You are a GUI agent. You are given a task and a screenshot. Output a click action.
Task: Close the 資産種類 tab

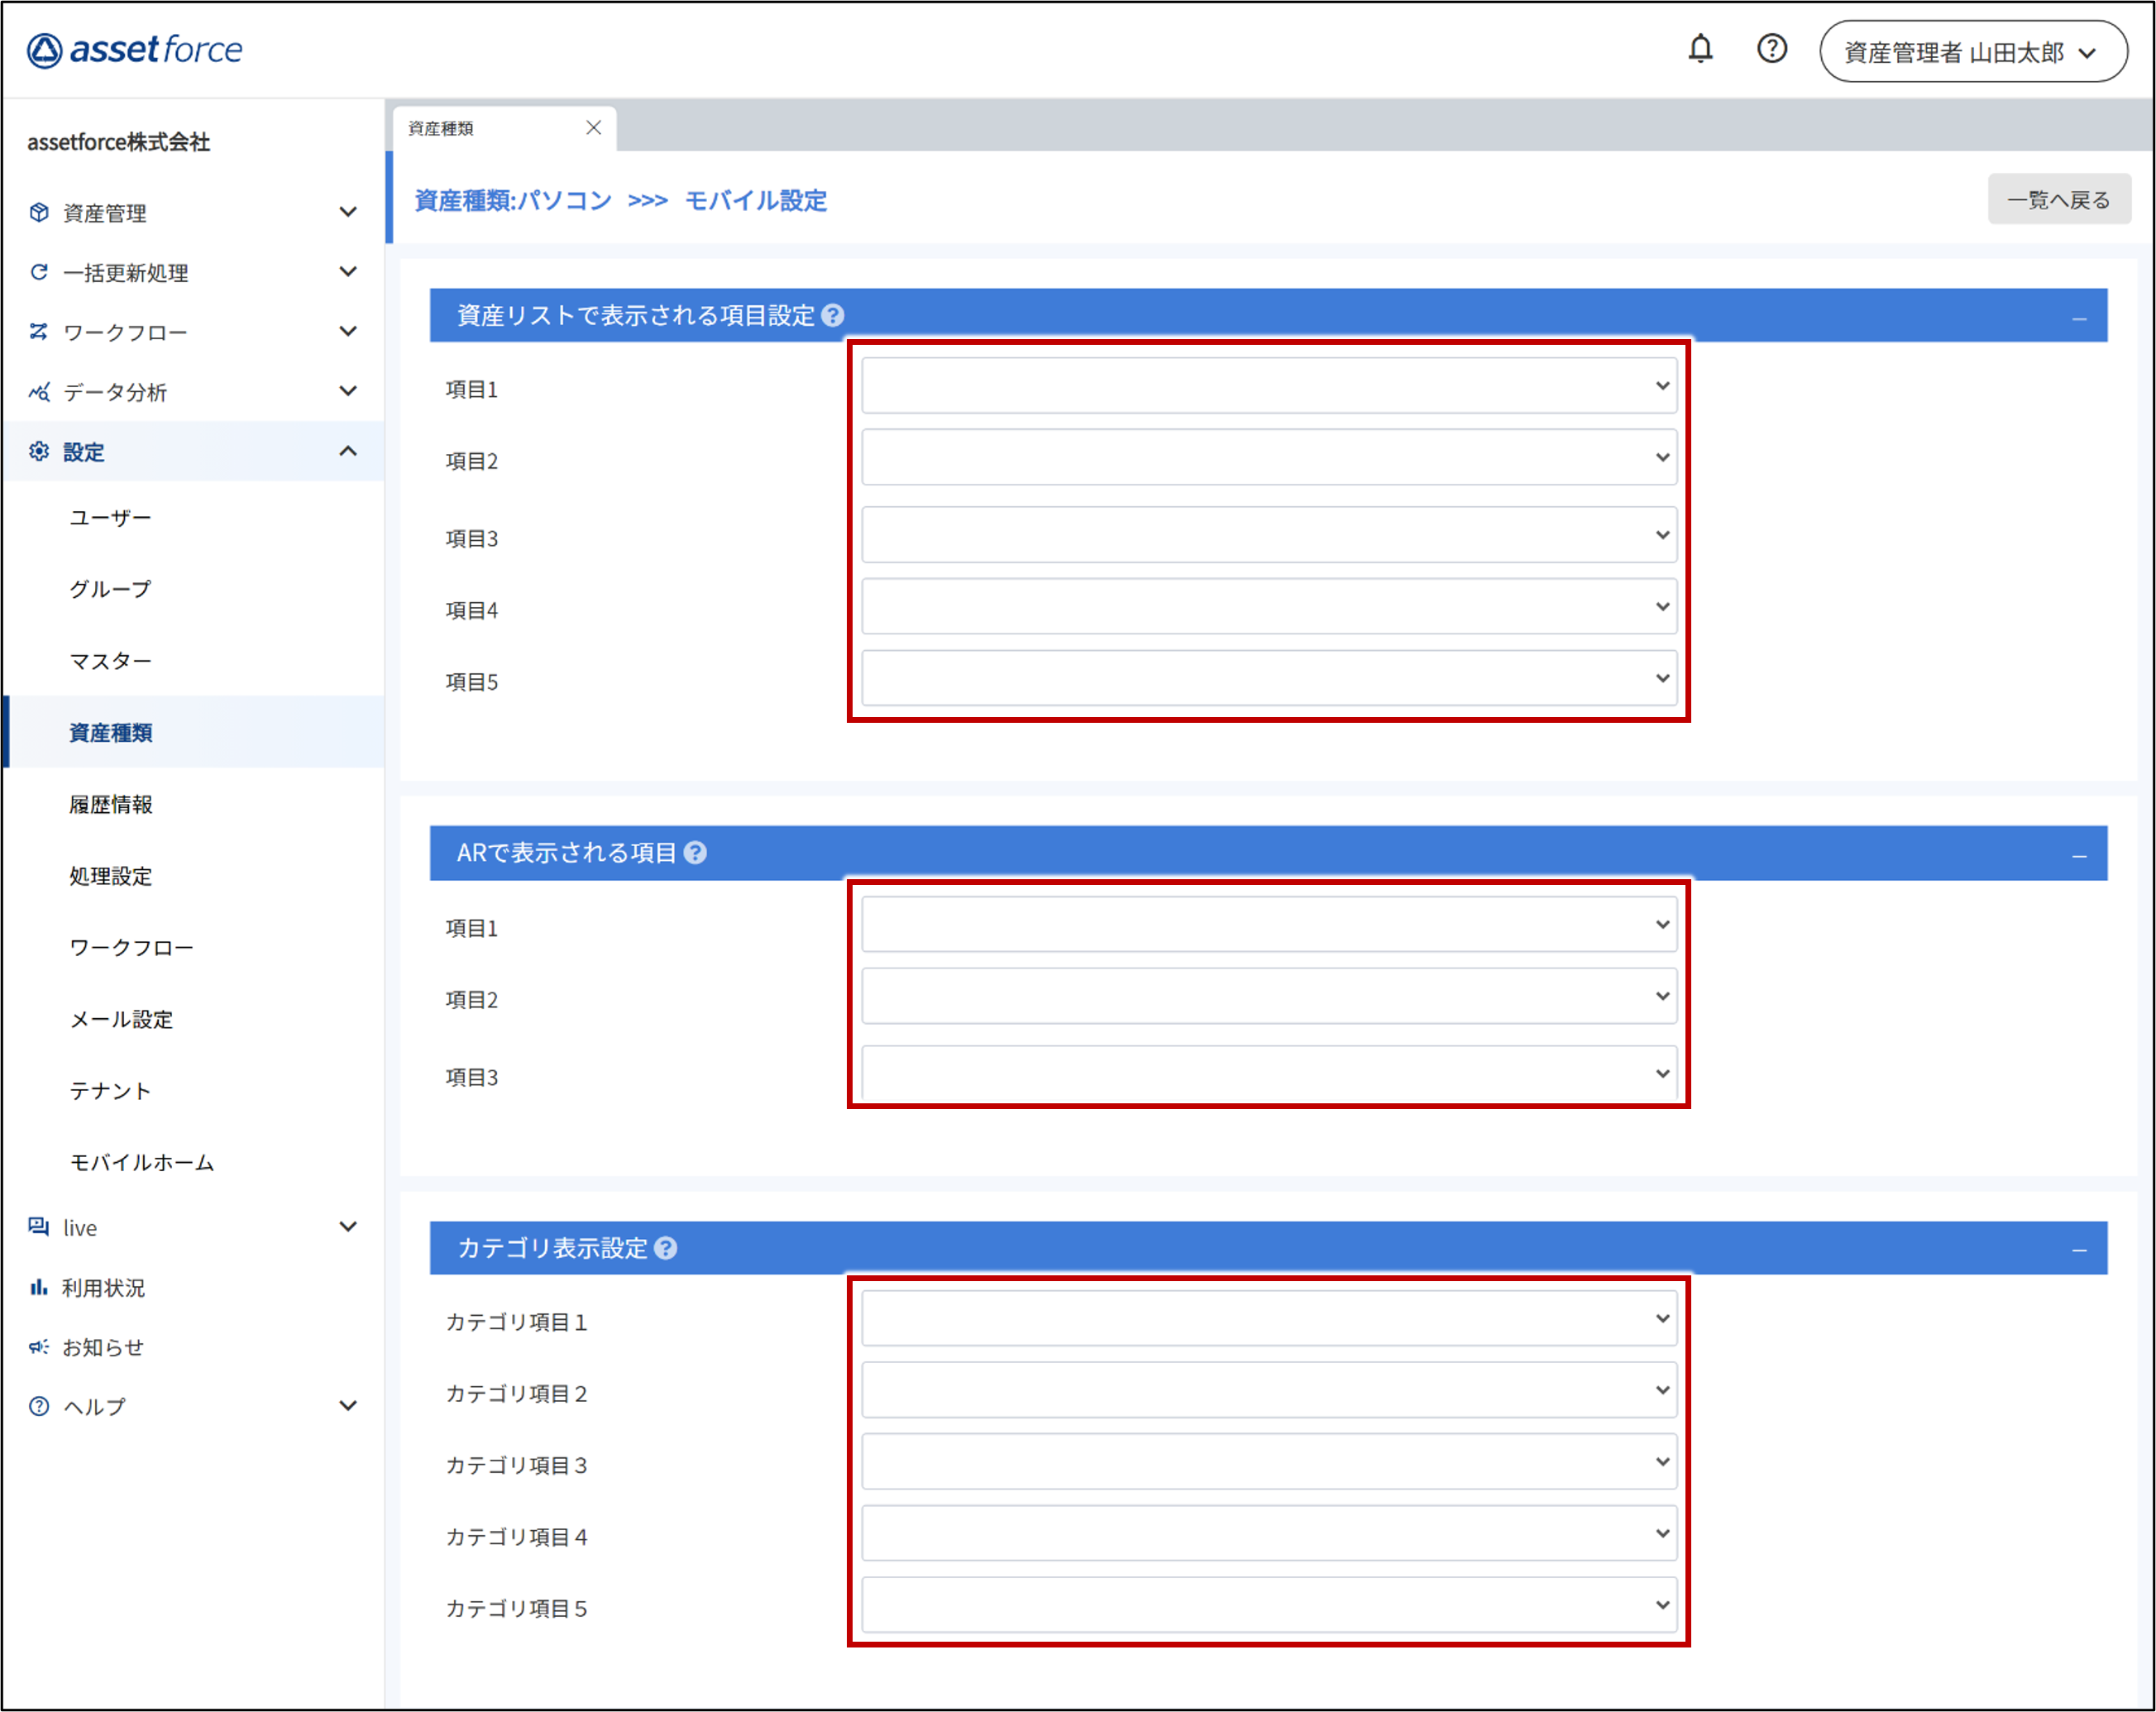tap(594, 128)
